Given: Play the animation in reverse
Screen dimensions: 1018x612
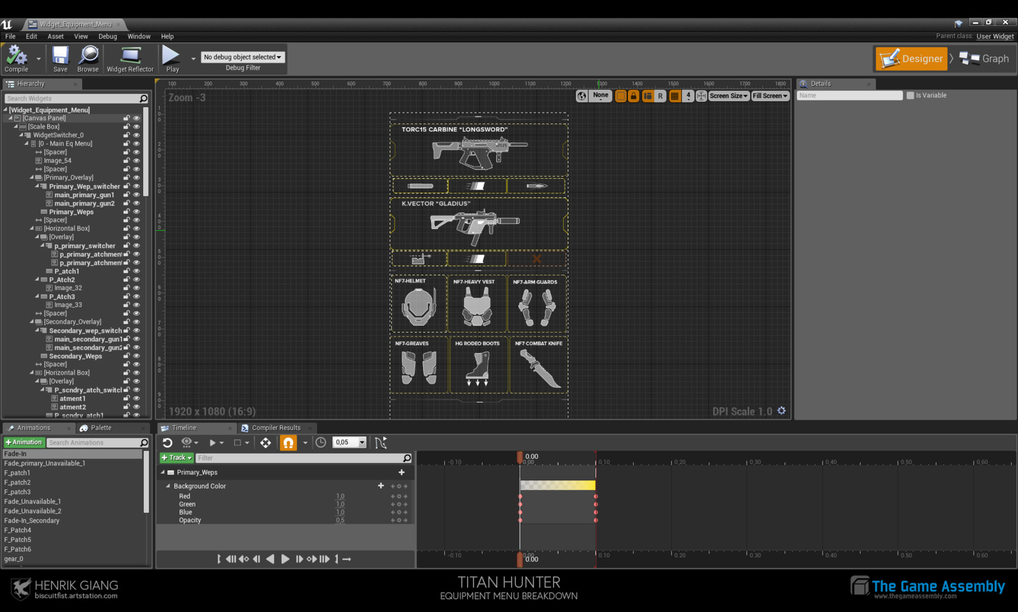Looking at the screenshot, I should pyautogui.click(x=270, y=559).
